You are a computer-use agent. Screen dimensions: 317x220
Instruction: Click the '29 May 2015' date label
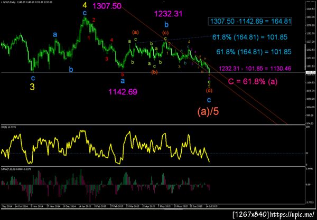181,206
